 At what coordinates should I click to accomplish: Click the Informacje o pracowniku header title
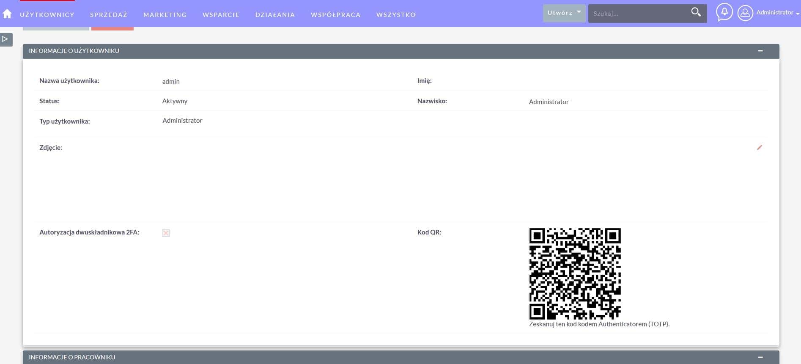pos(72,357)
